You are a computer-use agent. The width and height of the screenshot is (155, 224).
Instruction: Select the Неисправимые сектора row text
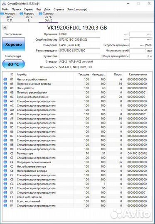tap(32, 171)
